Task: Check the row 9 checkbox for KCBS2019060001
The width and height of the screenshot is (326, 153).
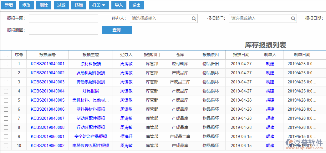Action: point(6,136)
